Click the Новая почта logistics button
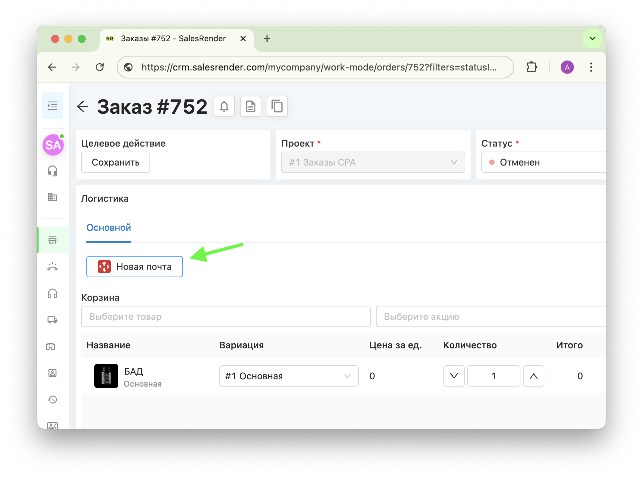Image resolution: width=643 pixels, height=478 pixels. [x=135, y=267]
